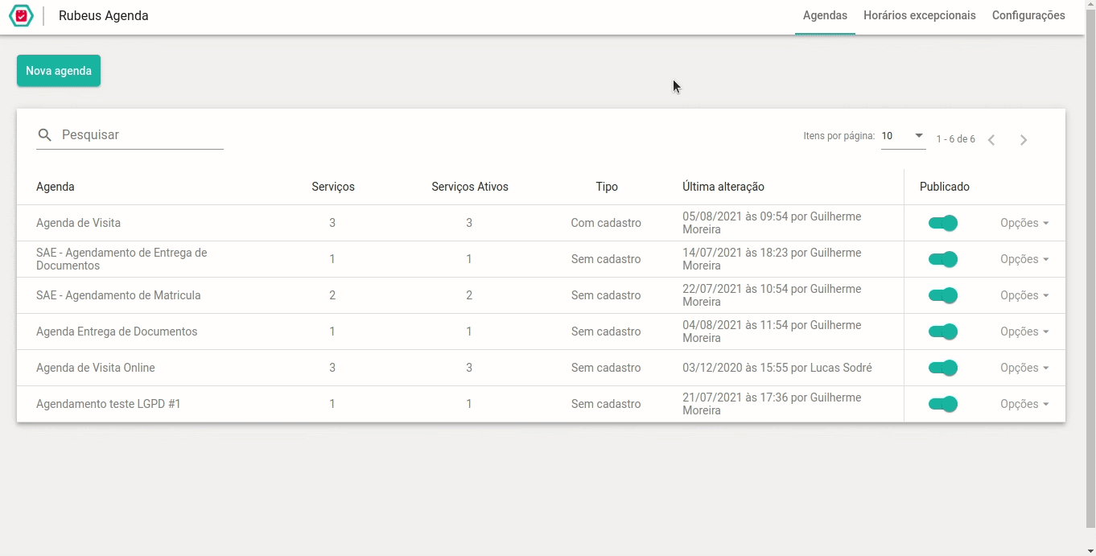Toggle Publicado for Agenda Entrega de Documentos

pyautogui.click(x=943, y=332)
